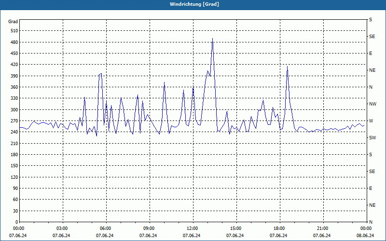Click the NW compass label
Viewport: 386px width, 241px height.
372,104
